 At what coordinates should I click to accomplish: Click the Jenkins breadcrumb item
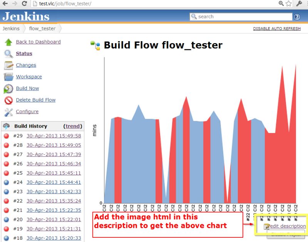coord(11,28)
